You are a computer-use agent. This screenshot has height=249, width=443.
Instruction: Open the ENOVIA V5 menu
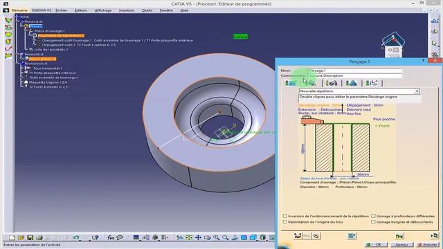click(42, 10)
